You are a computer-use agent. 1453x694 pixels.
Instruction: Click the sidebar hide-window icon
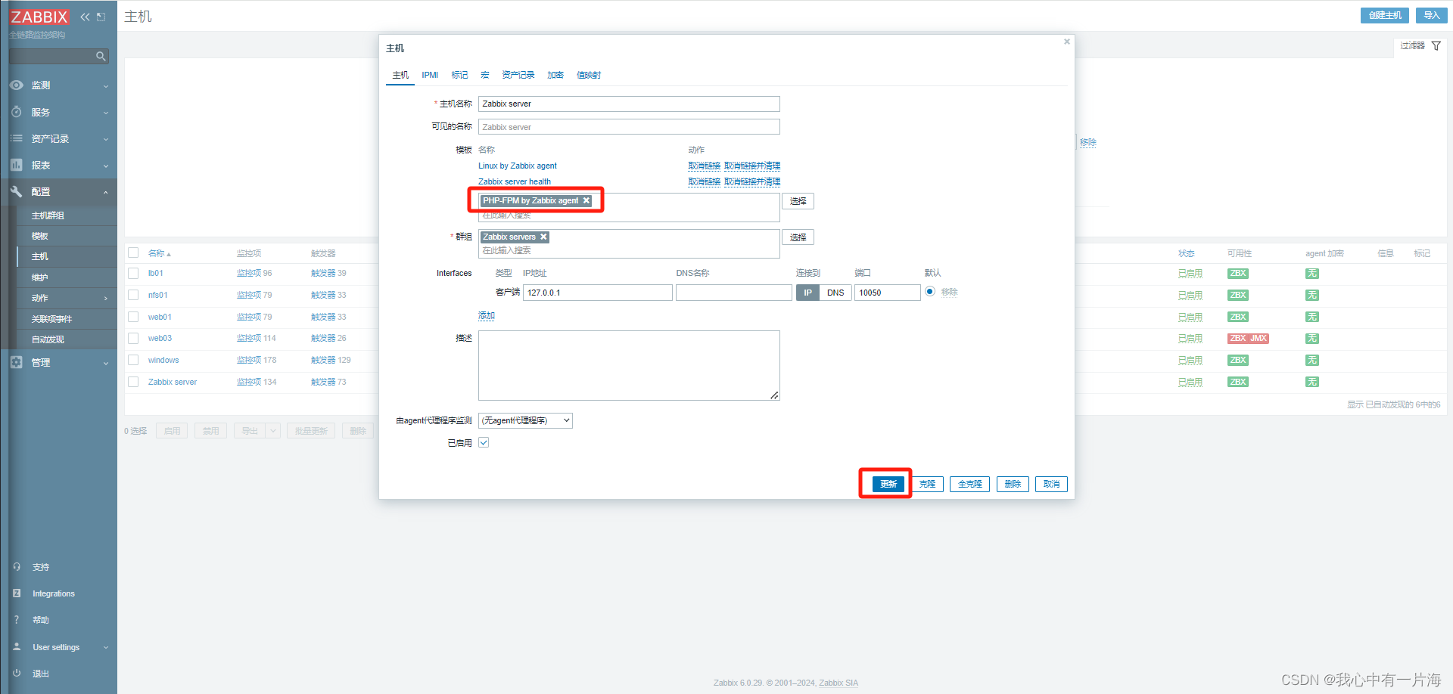point(101,17)
